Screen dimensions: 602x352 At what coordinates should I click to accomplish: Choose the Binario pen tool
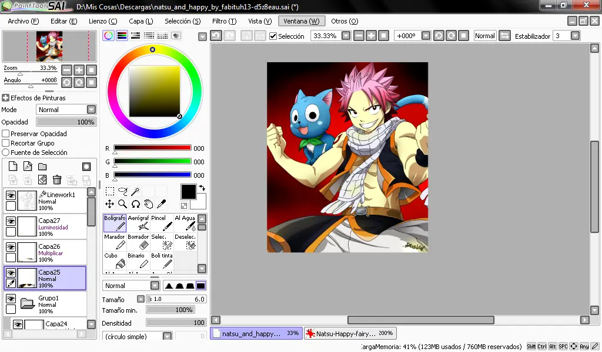[x=138, y=260]
